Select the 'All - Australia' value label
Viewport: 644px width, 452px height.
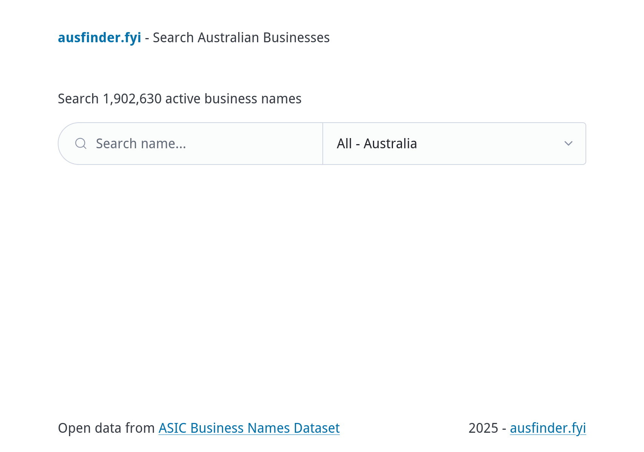pyautogui.click(x=377, y=144)
